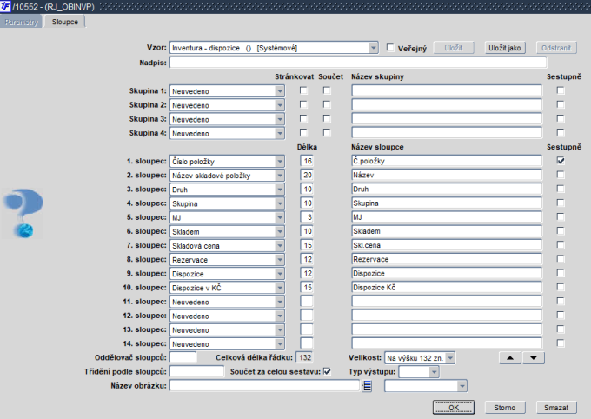The height and width of the screenshot is (419, 591).
Task: Check Sestupně for 10. sloupec
Action: pos(561,287)
